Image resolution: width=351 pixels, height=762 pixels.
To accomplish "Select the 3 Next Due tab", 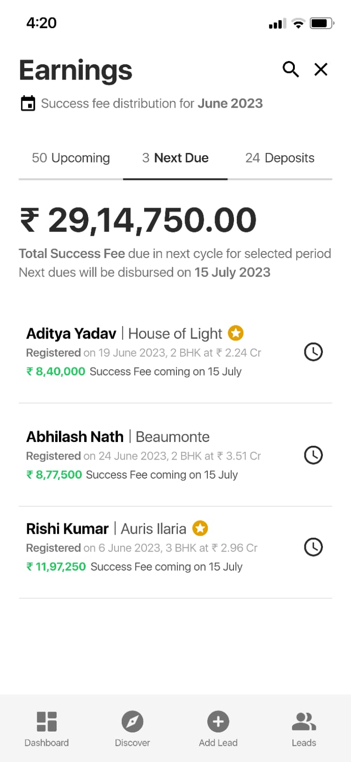I will (x=175, y=158).
